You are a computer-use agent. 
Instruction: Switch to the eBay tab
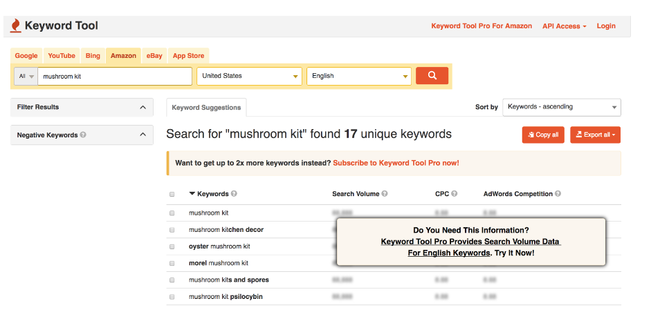pos(154,56)
